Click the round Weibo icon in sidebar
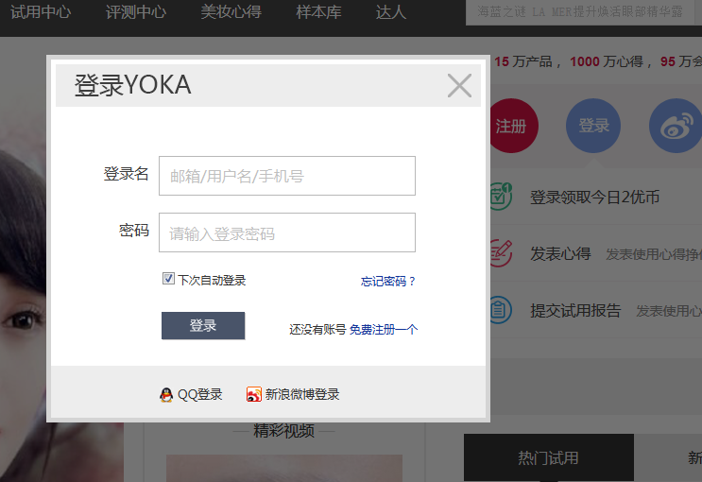This screenshot has height=482, width=702. (675, 126)
